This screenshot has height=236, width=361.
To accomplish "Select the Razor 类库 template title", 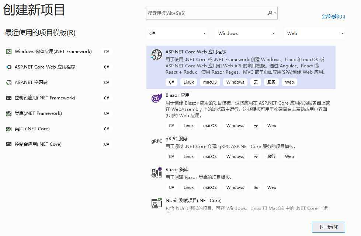I will pos(177,170).
